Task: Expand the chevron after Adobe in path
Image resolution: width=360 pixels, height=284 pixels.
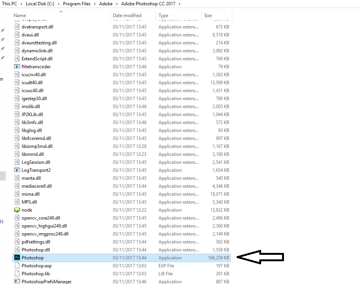Action: tap(117, 4)
